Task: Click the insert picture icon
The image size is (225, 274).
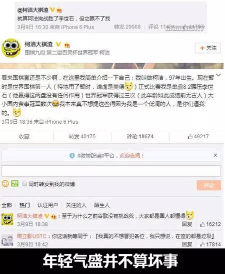Action: click(15, 183)
